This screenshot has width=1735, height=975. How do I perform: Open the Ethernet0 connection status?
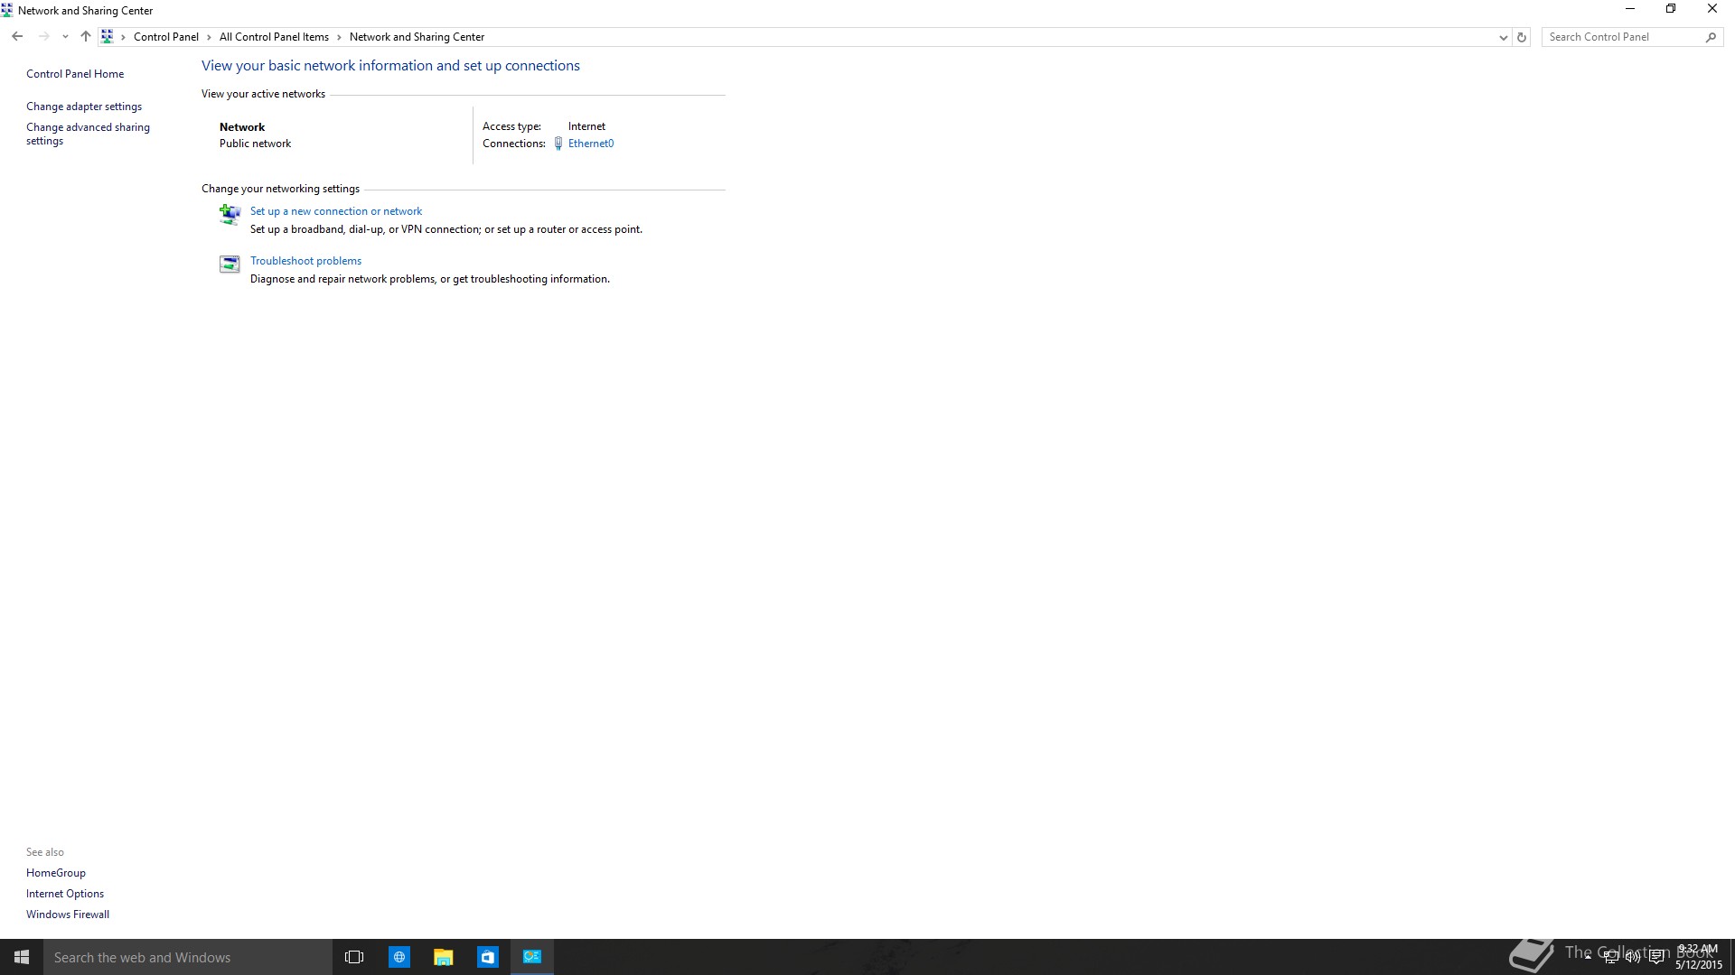tap(591, 144)
